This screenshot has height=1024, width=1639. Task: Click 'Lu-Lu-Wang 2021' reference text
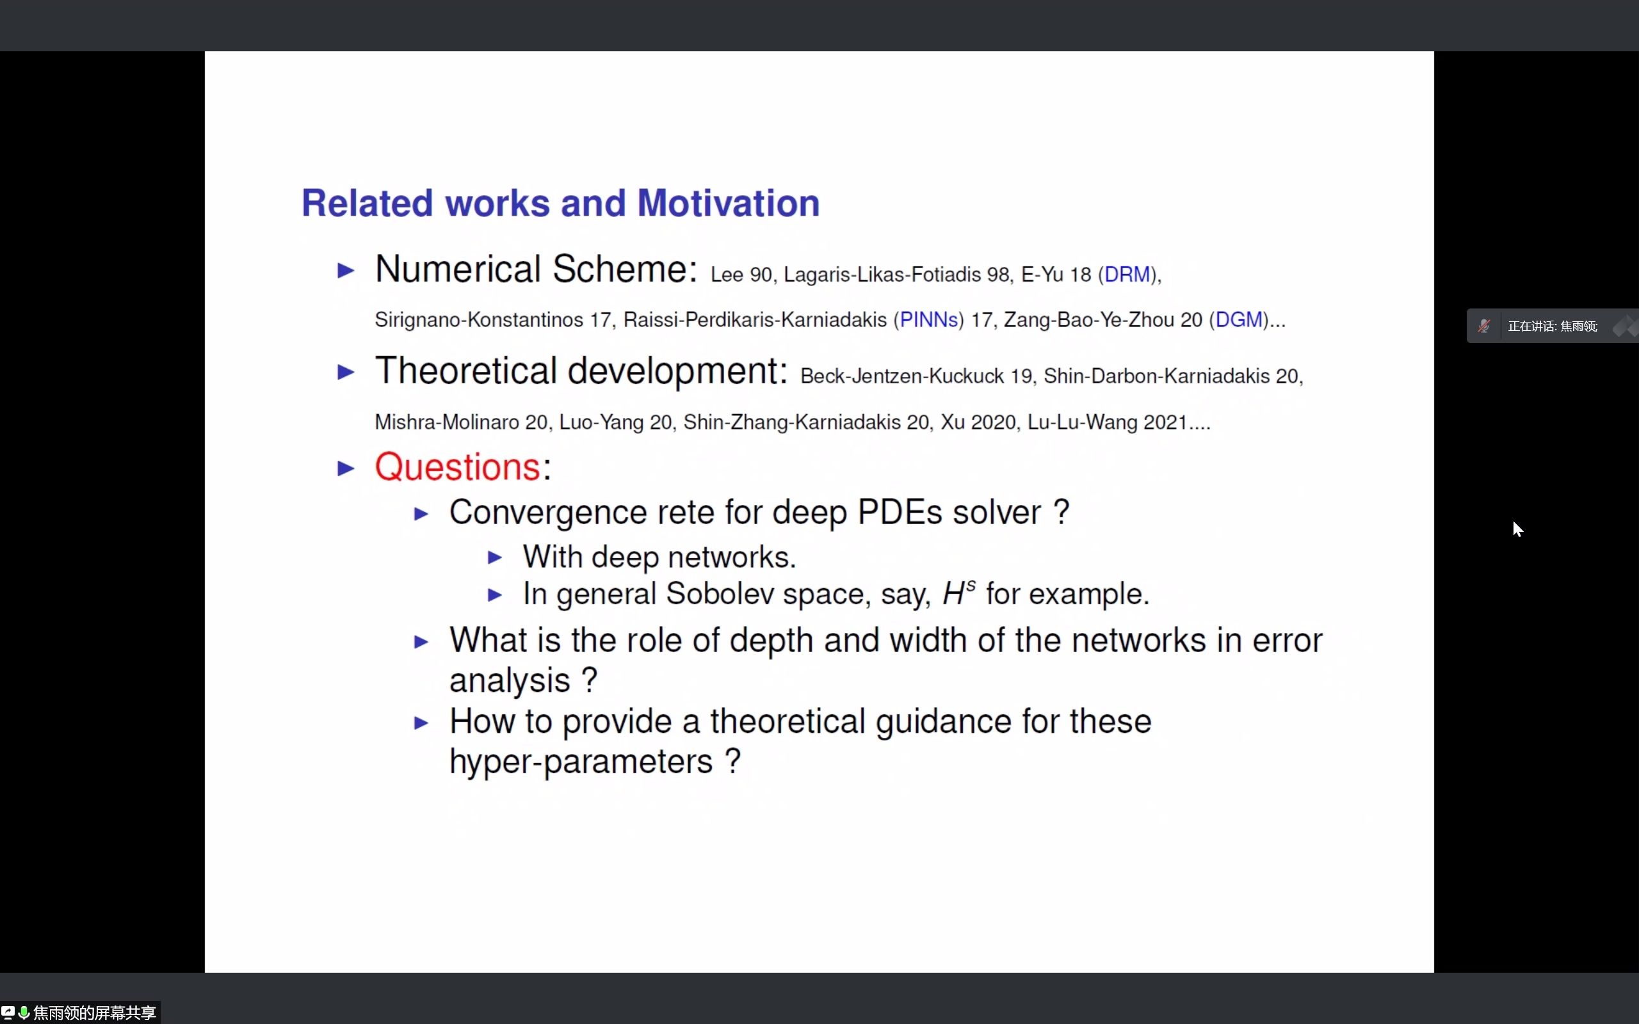pyautogui.click(x=1108, y=422)
